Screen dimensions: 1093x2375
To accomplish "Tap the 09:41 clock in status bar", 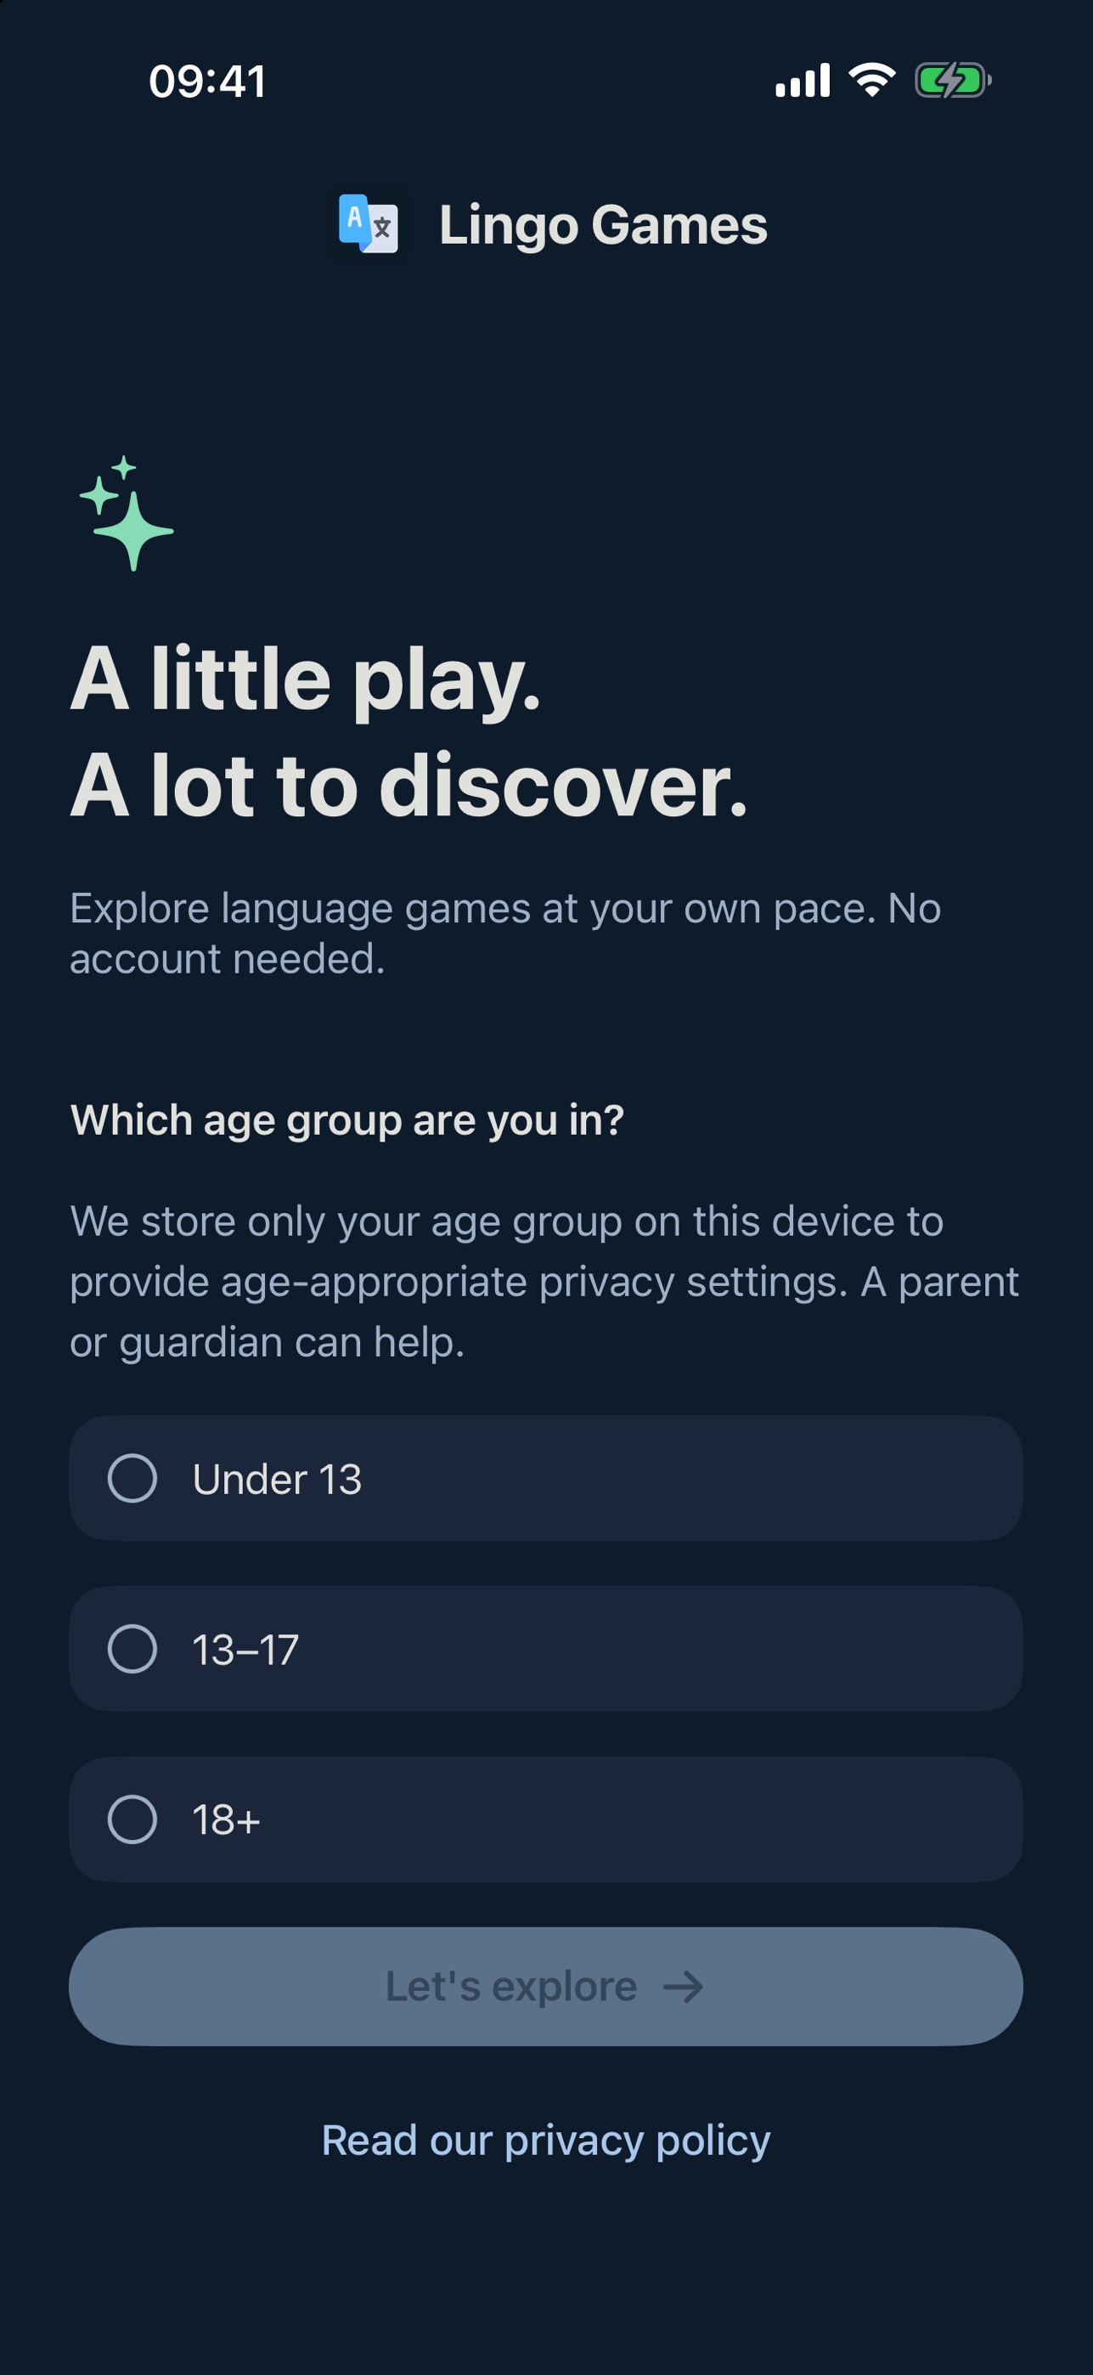I will click(208, 82).
